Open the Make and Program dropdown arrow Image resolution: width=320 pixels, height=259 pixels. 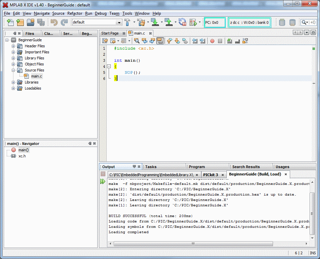(162, 22)
